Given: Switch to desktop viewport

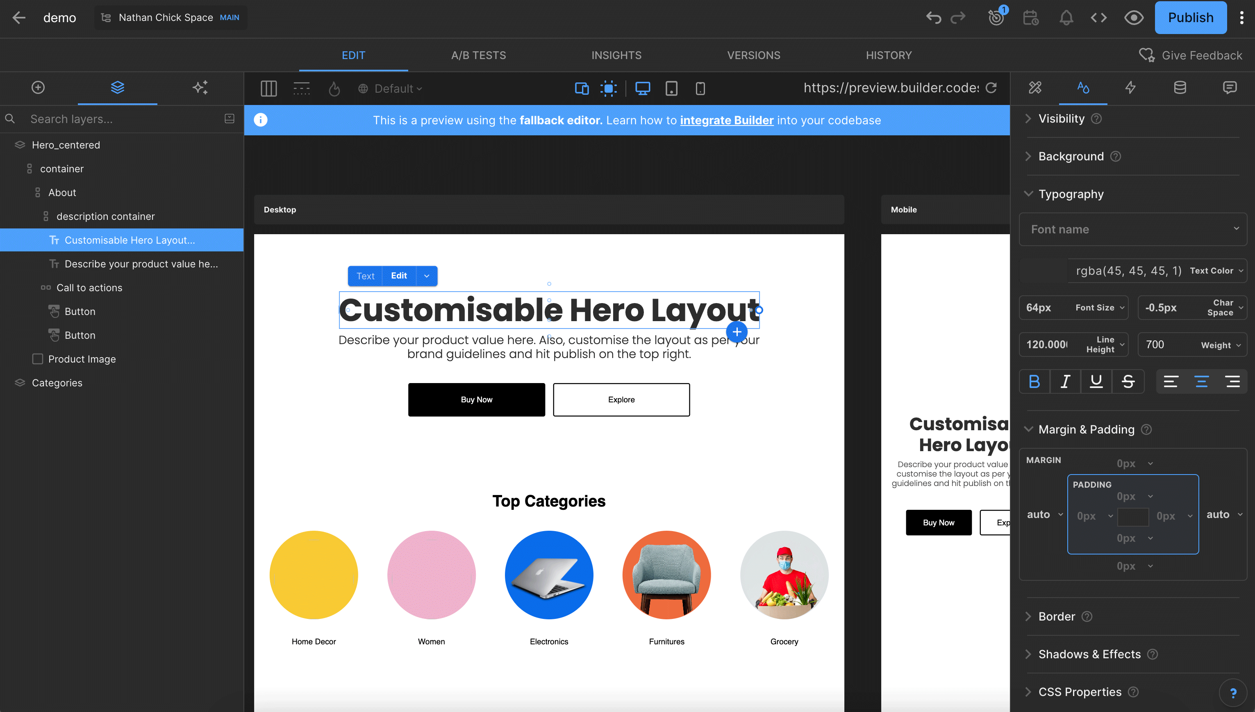Looking at the screenshot, I should [642, 89].
